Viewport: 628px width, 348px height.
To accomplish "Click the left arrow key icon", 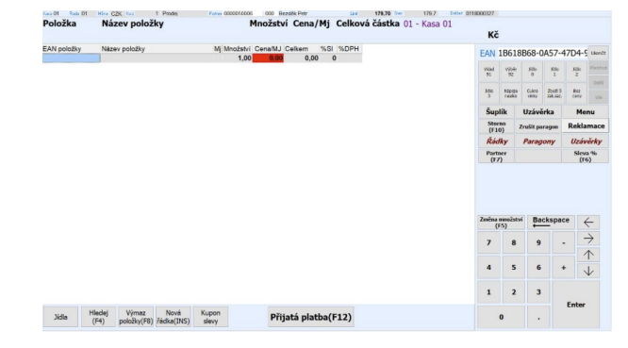I will pos(588,223).
